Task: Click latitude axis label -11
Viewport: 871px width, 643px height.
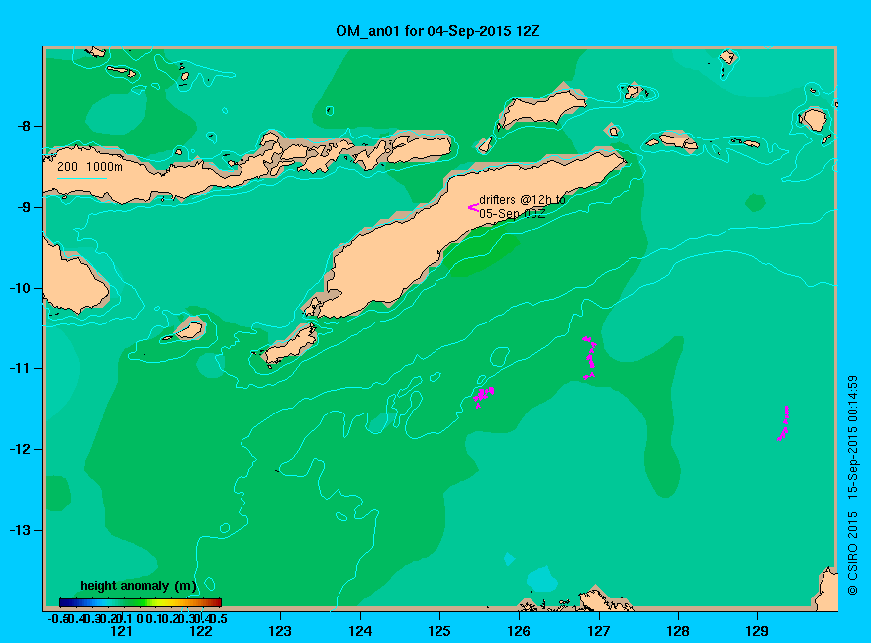Action: (20, 368)
